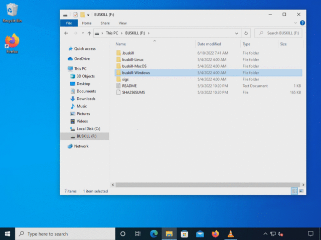Viewport: 321px width, 240px height.
Task: Launch Microsoft Edge from taskbar
Action: click(x=154, y=233)
